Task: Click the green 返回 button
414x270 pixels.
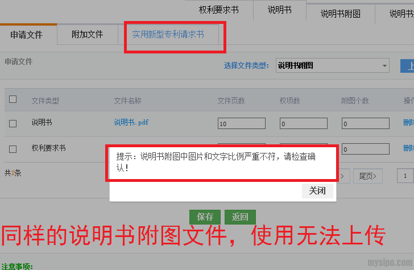Action: (x=240, y=217)
